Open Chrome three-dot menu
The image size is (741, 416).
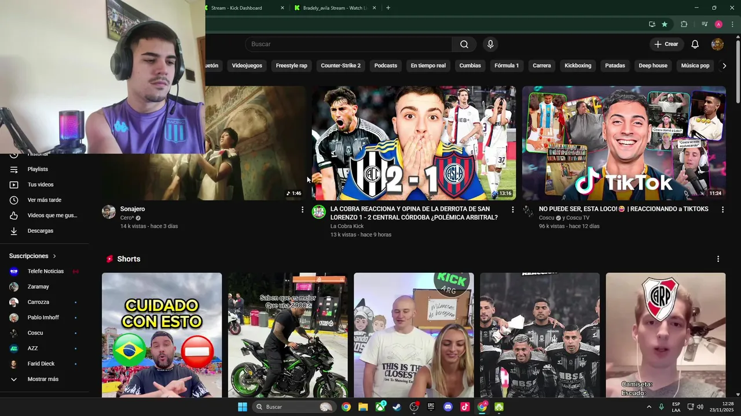point(732,24)
